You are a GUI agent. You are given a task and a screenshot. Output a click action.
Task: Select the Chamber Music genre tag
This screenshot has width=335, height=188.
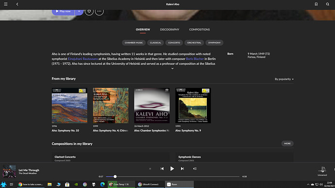coord(134,43)
